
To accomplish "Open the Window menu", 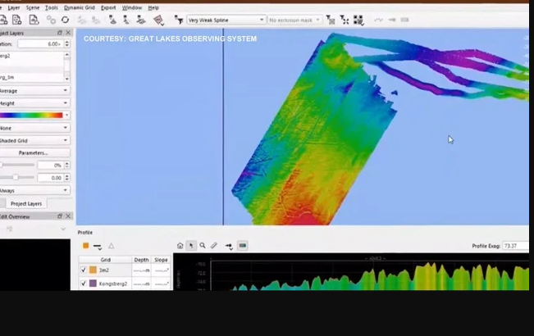I will [x=132, y=7].
